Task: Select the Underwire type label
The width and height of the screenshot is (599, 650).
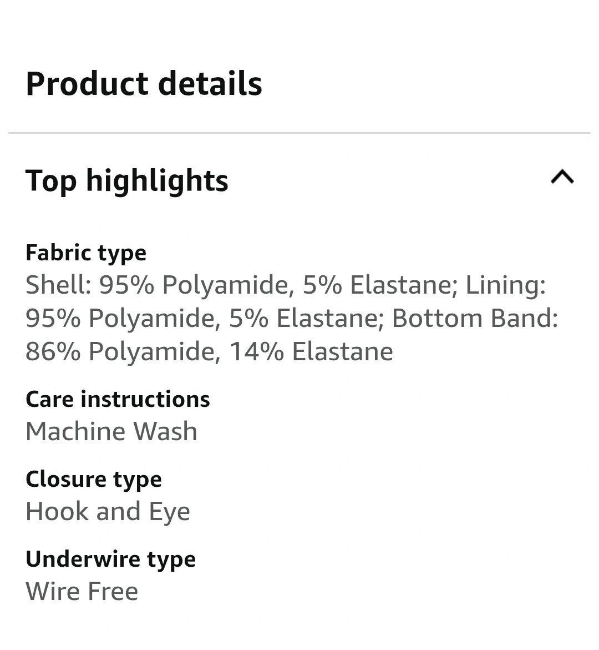Action: (x=110, y=559)
